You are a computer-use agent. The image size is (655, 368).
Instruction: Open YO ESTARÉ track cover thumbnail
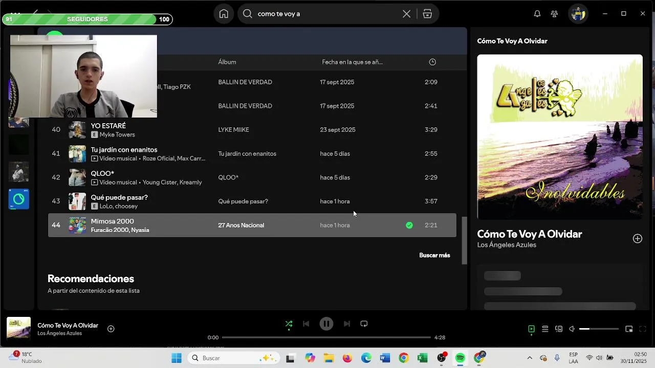point(77,130)
